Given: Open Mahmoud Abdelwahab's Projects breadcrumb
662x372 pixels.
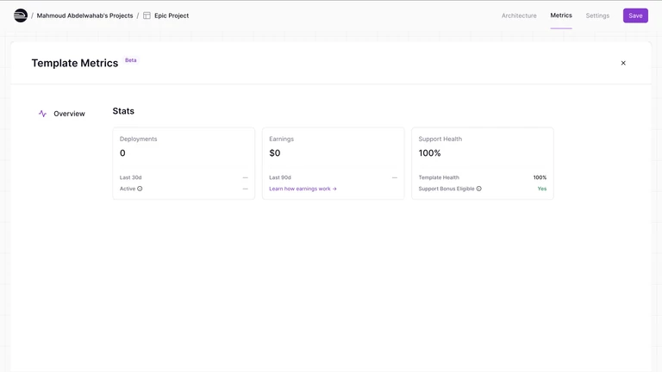Looking at the screenshot, I should pyautogui.click(x=84, y=15).
